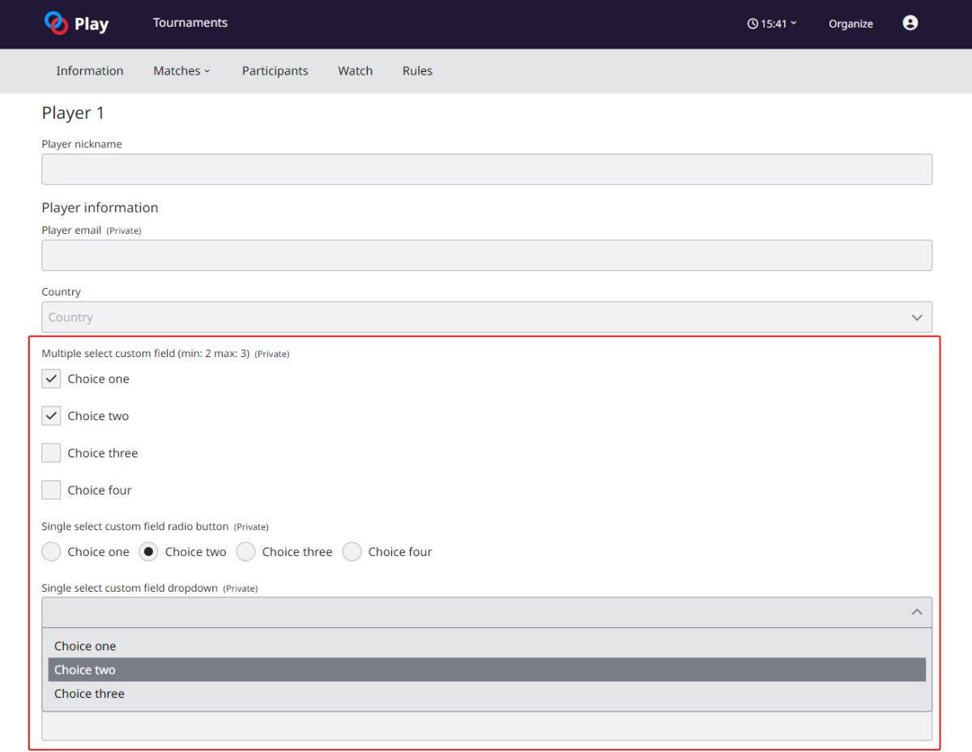
Task: Expand the Matches menu
Action: click(181, 71)
